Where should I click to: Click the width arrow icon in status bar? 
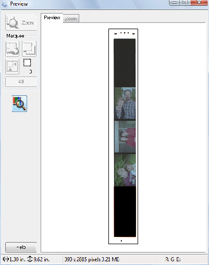(6, 259)
